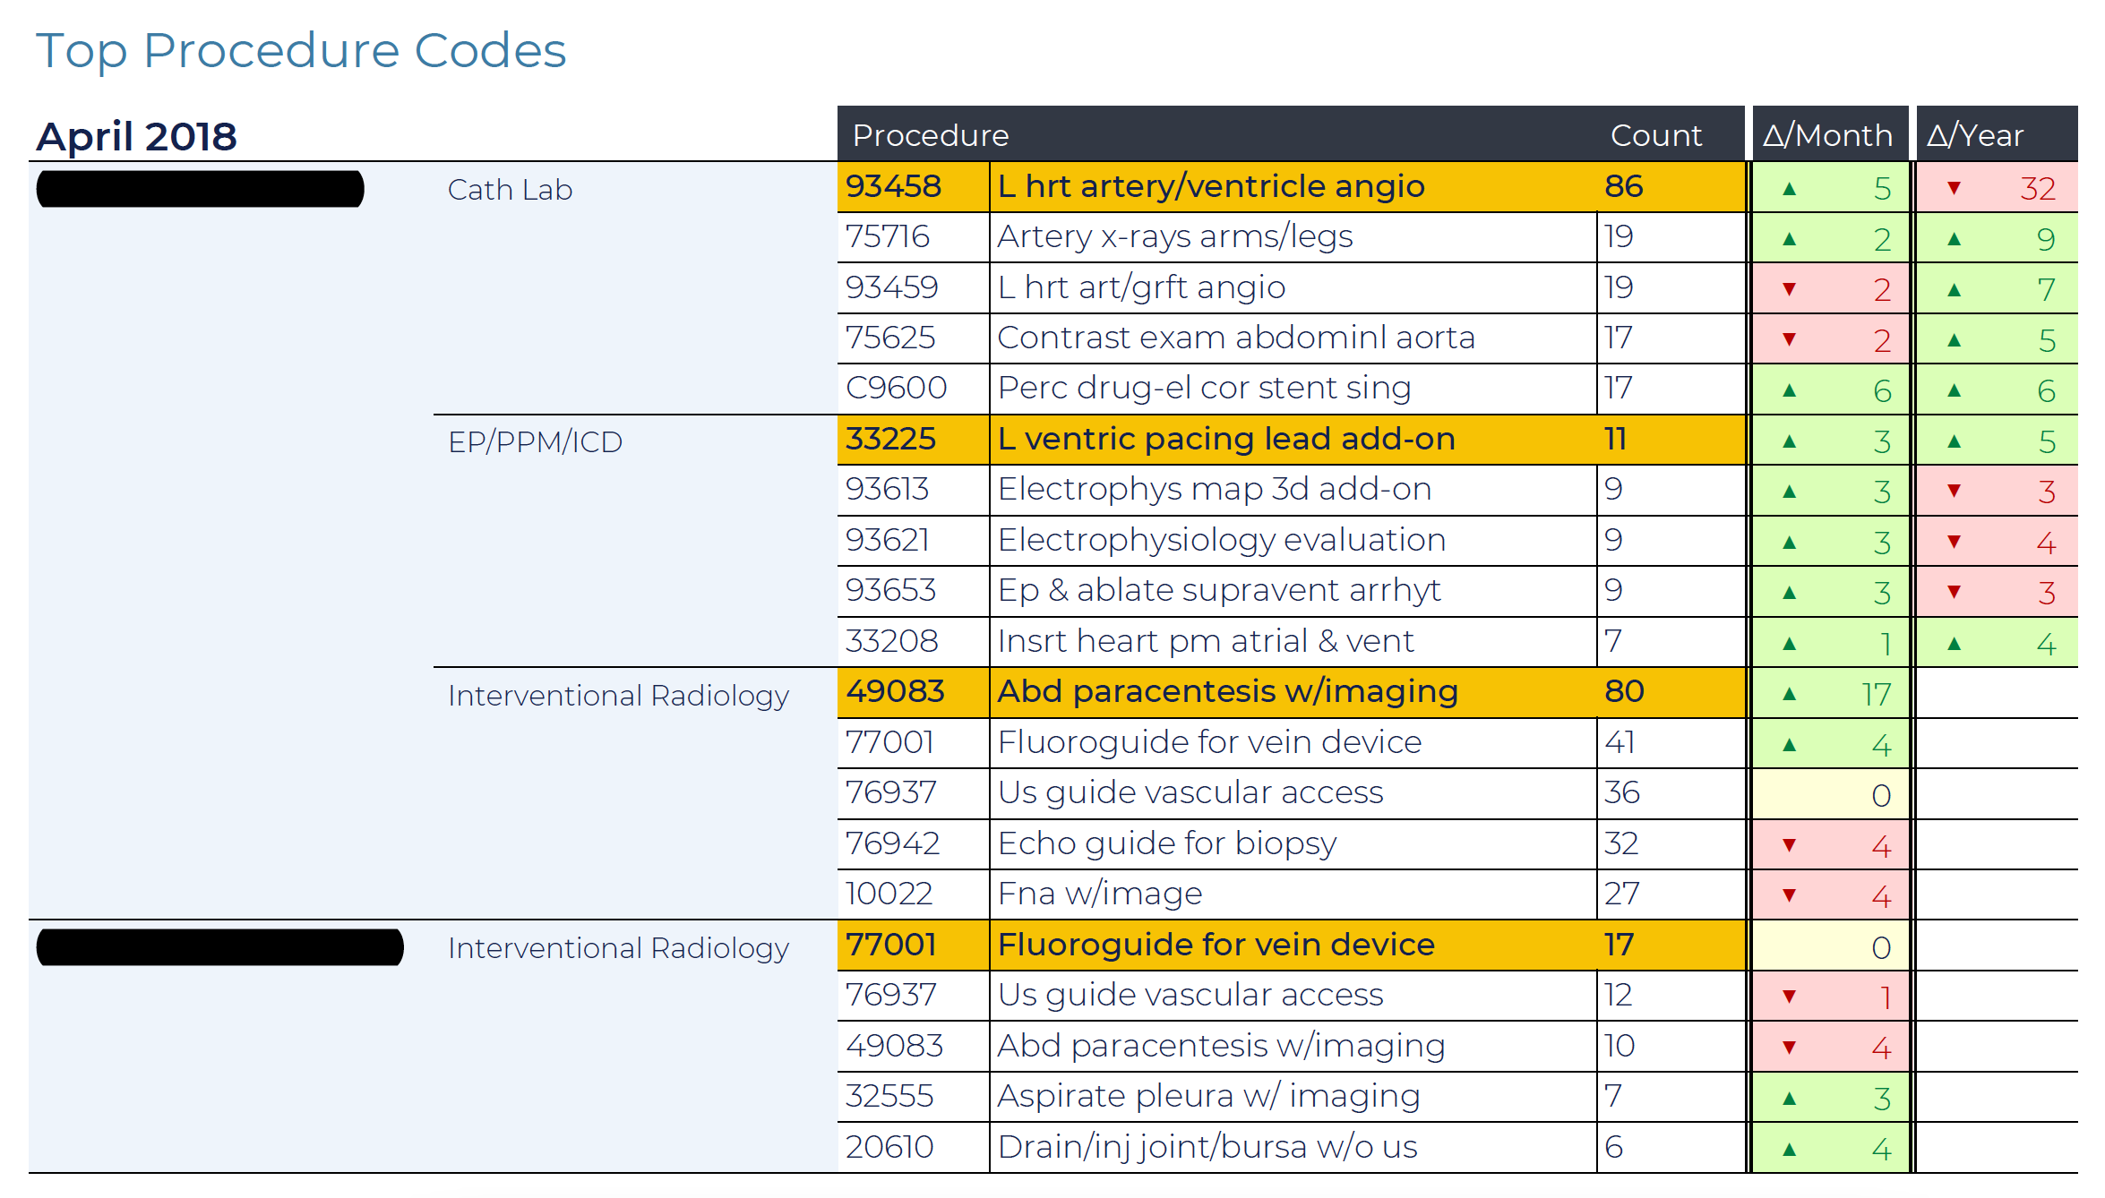Click green up arrow in 93458 month change
Image resolution: width=2105 pixels, height=1198 pixels.
coord(1789,188)
